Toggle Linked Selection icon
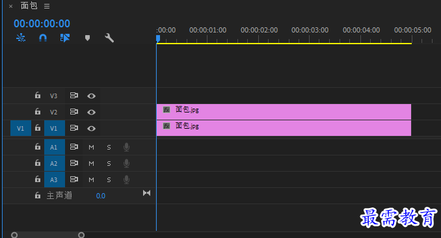The image size is (441, 238). tap(65, 38)
